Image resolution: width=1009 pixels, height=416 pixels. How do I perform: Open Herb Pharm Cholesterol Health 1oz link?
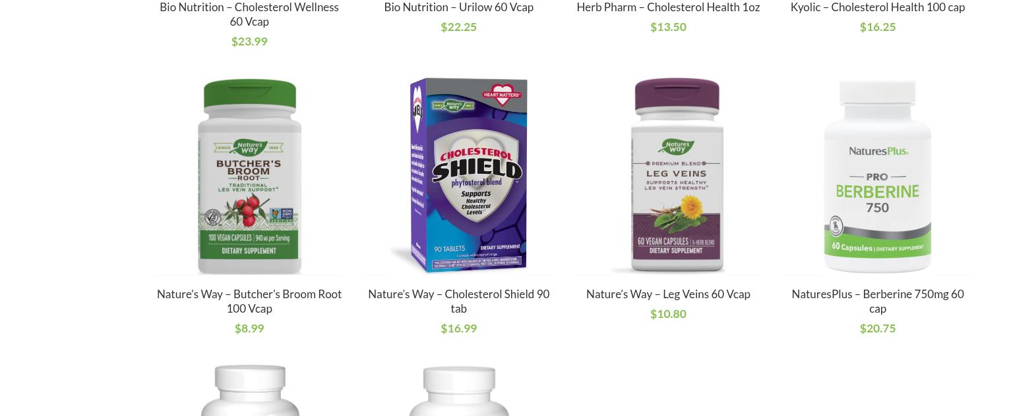pyautogui.click(x=668, y=7)
